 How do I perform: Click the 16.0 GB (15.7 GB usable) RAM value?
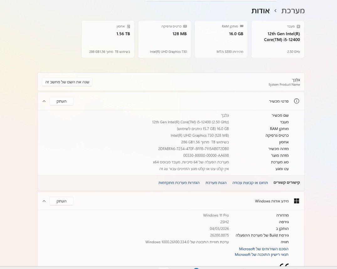(x=203, y=129)
